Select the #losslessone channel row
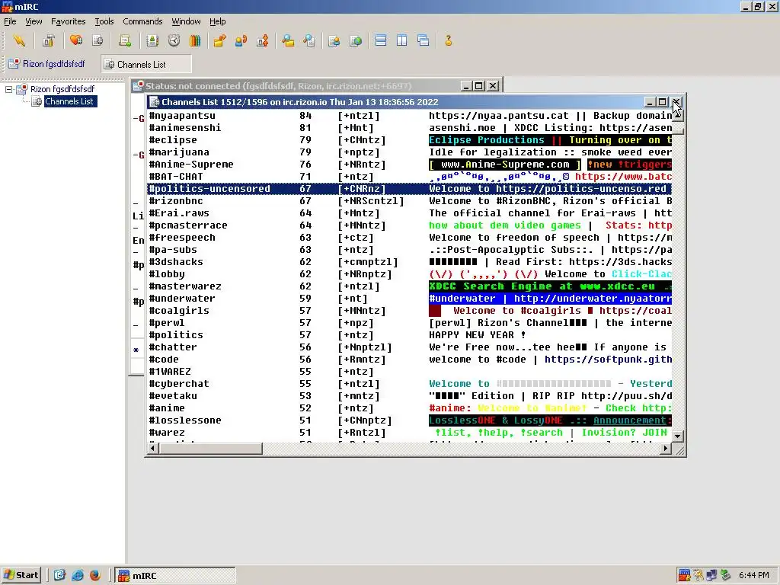This screenshot has height=585, width=780. (x=410, y=420)
